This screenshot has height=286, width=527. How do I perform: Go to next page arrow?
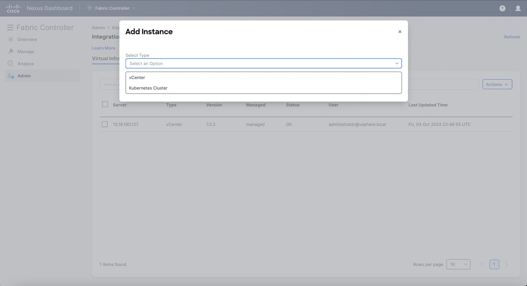coord(507,264)
